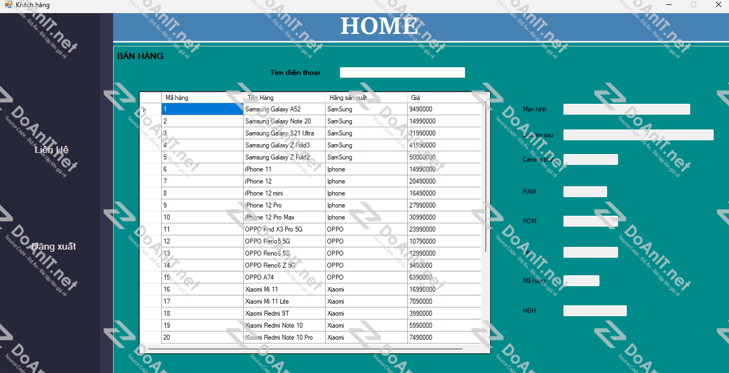Click the price 5990000 cell
Screen dimensions: 729x373
(444, 325)
